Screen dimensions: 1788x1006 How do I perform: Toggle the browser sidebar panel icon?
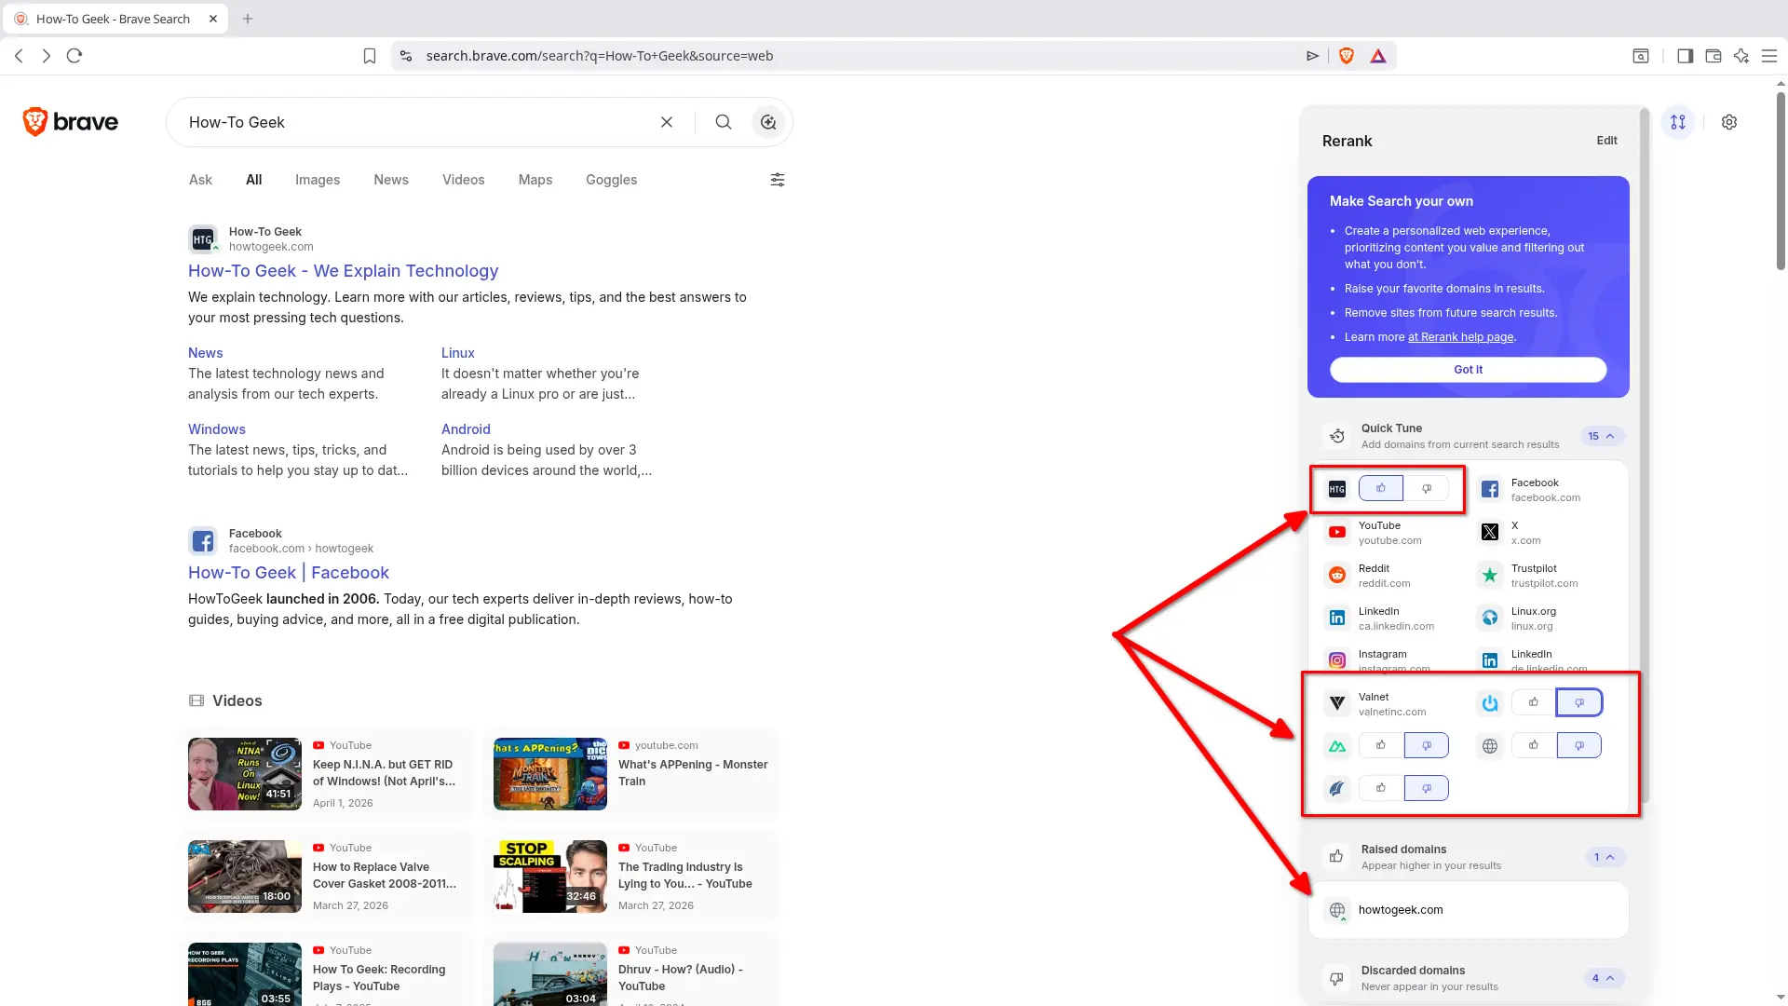pos(1685,56)
